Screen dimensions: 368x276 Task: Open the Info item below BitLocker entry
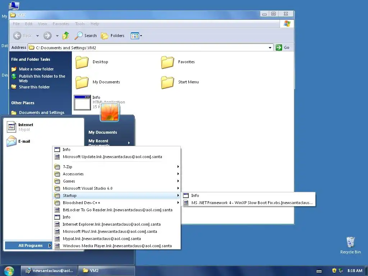coord(117,217)
